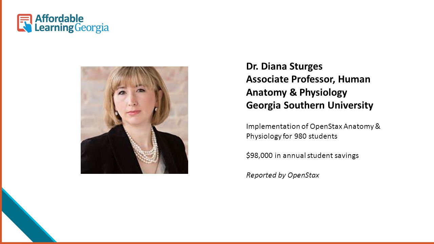The height and width of the screenshot is (244, 434).
Task: Select the portrait photo on the slide
Action: pyautogui.click(x=134, y=120)
